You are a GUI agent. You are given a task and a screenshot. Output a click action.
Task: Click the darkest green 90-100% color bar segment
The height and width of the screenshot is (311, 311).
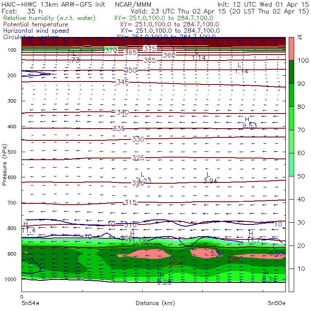click(291, 72)
